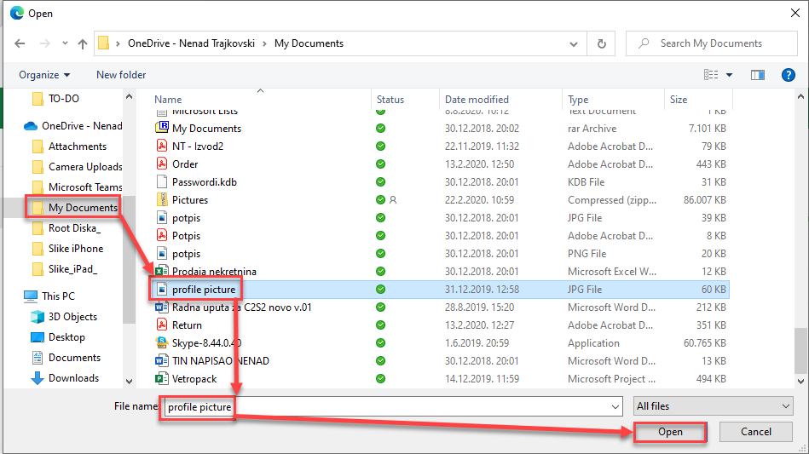The height and width of the screenshot is (454, 809).
Task: Open the view options dropdown arrow
Action: tap(730, 75)
